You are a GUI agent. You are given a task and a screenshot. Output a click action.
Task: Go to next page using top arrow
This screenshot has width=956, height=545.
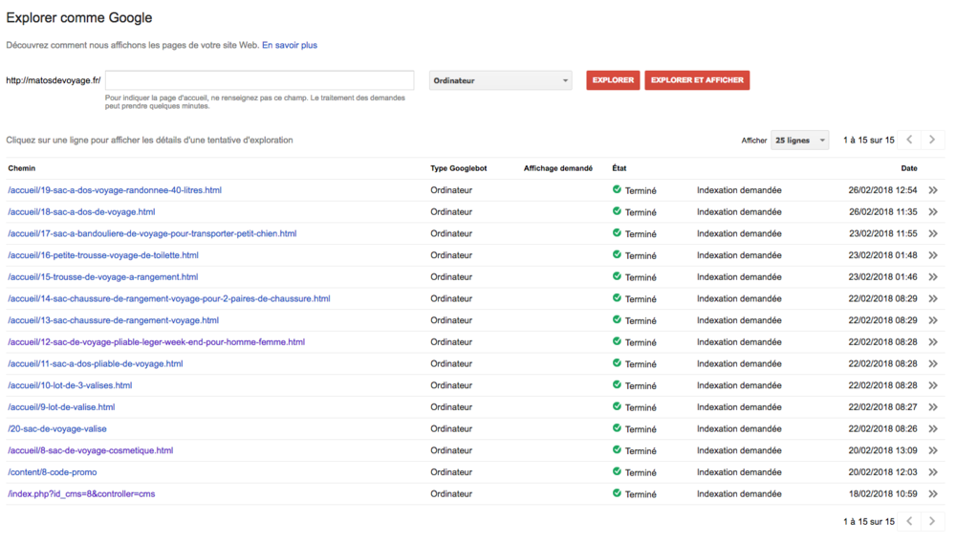point(932,140)
